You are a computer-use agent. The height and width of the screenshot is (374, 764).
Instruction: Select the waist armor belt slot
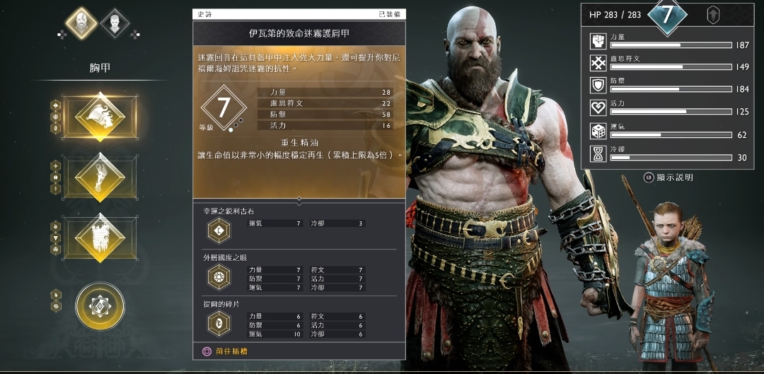click(100, 238)
